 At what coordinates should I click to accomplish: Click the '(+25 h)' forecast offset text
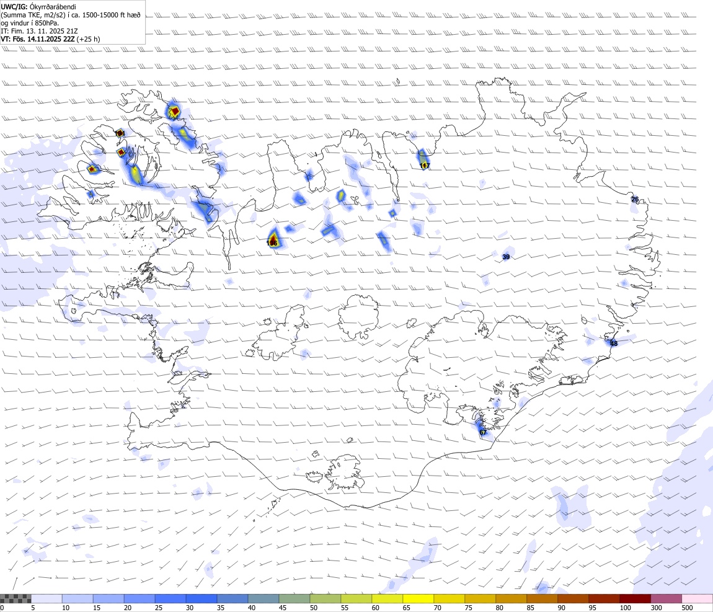click(88, 39)
